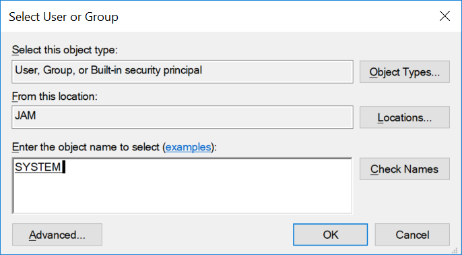Open the Advanced search options

[x=57, y=235]
